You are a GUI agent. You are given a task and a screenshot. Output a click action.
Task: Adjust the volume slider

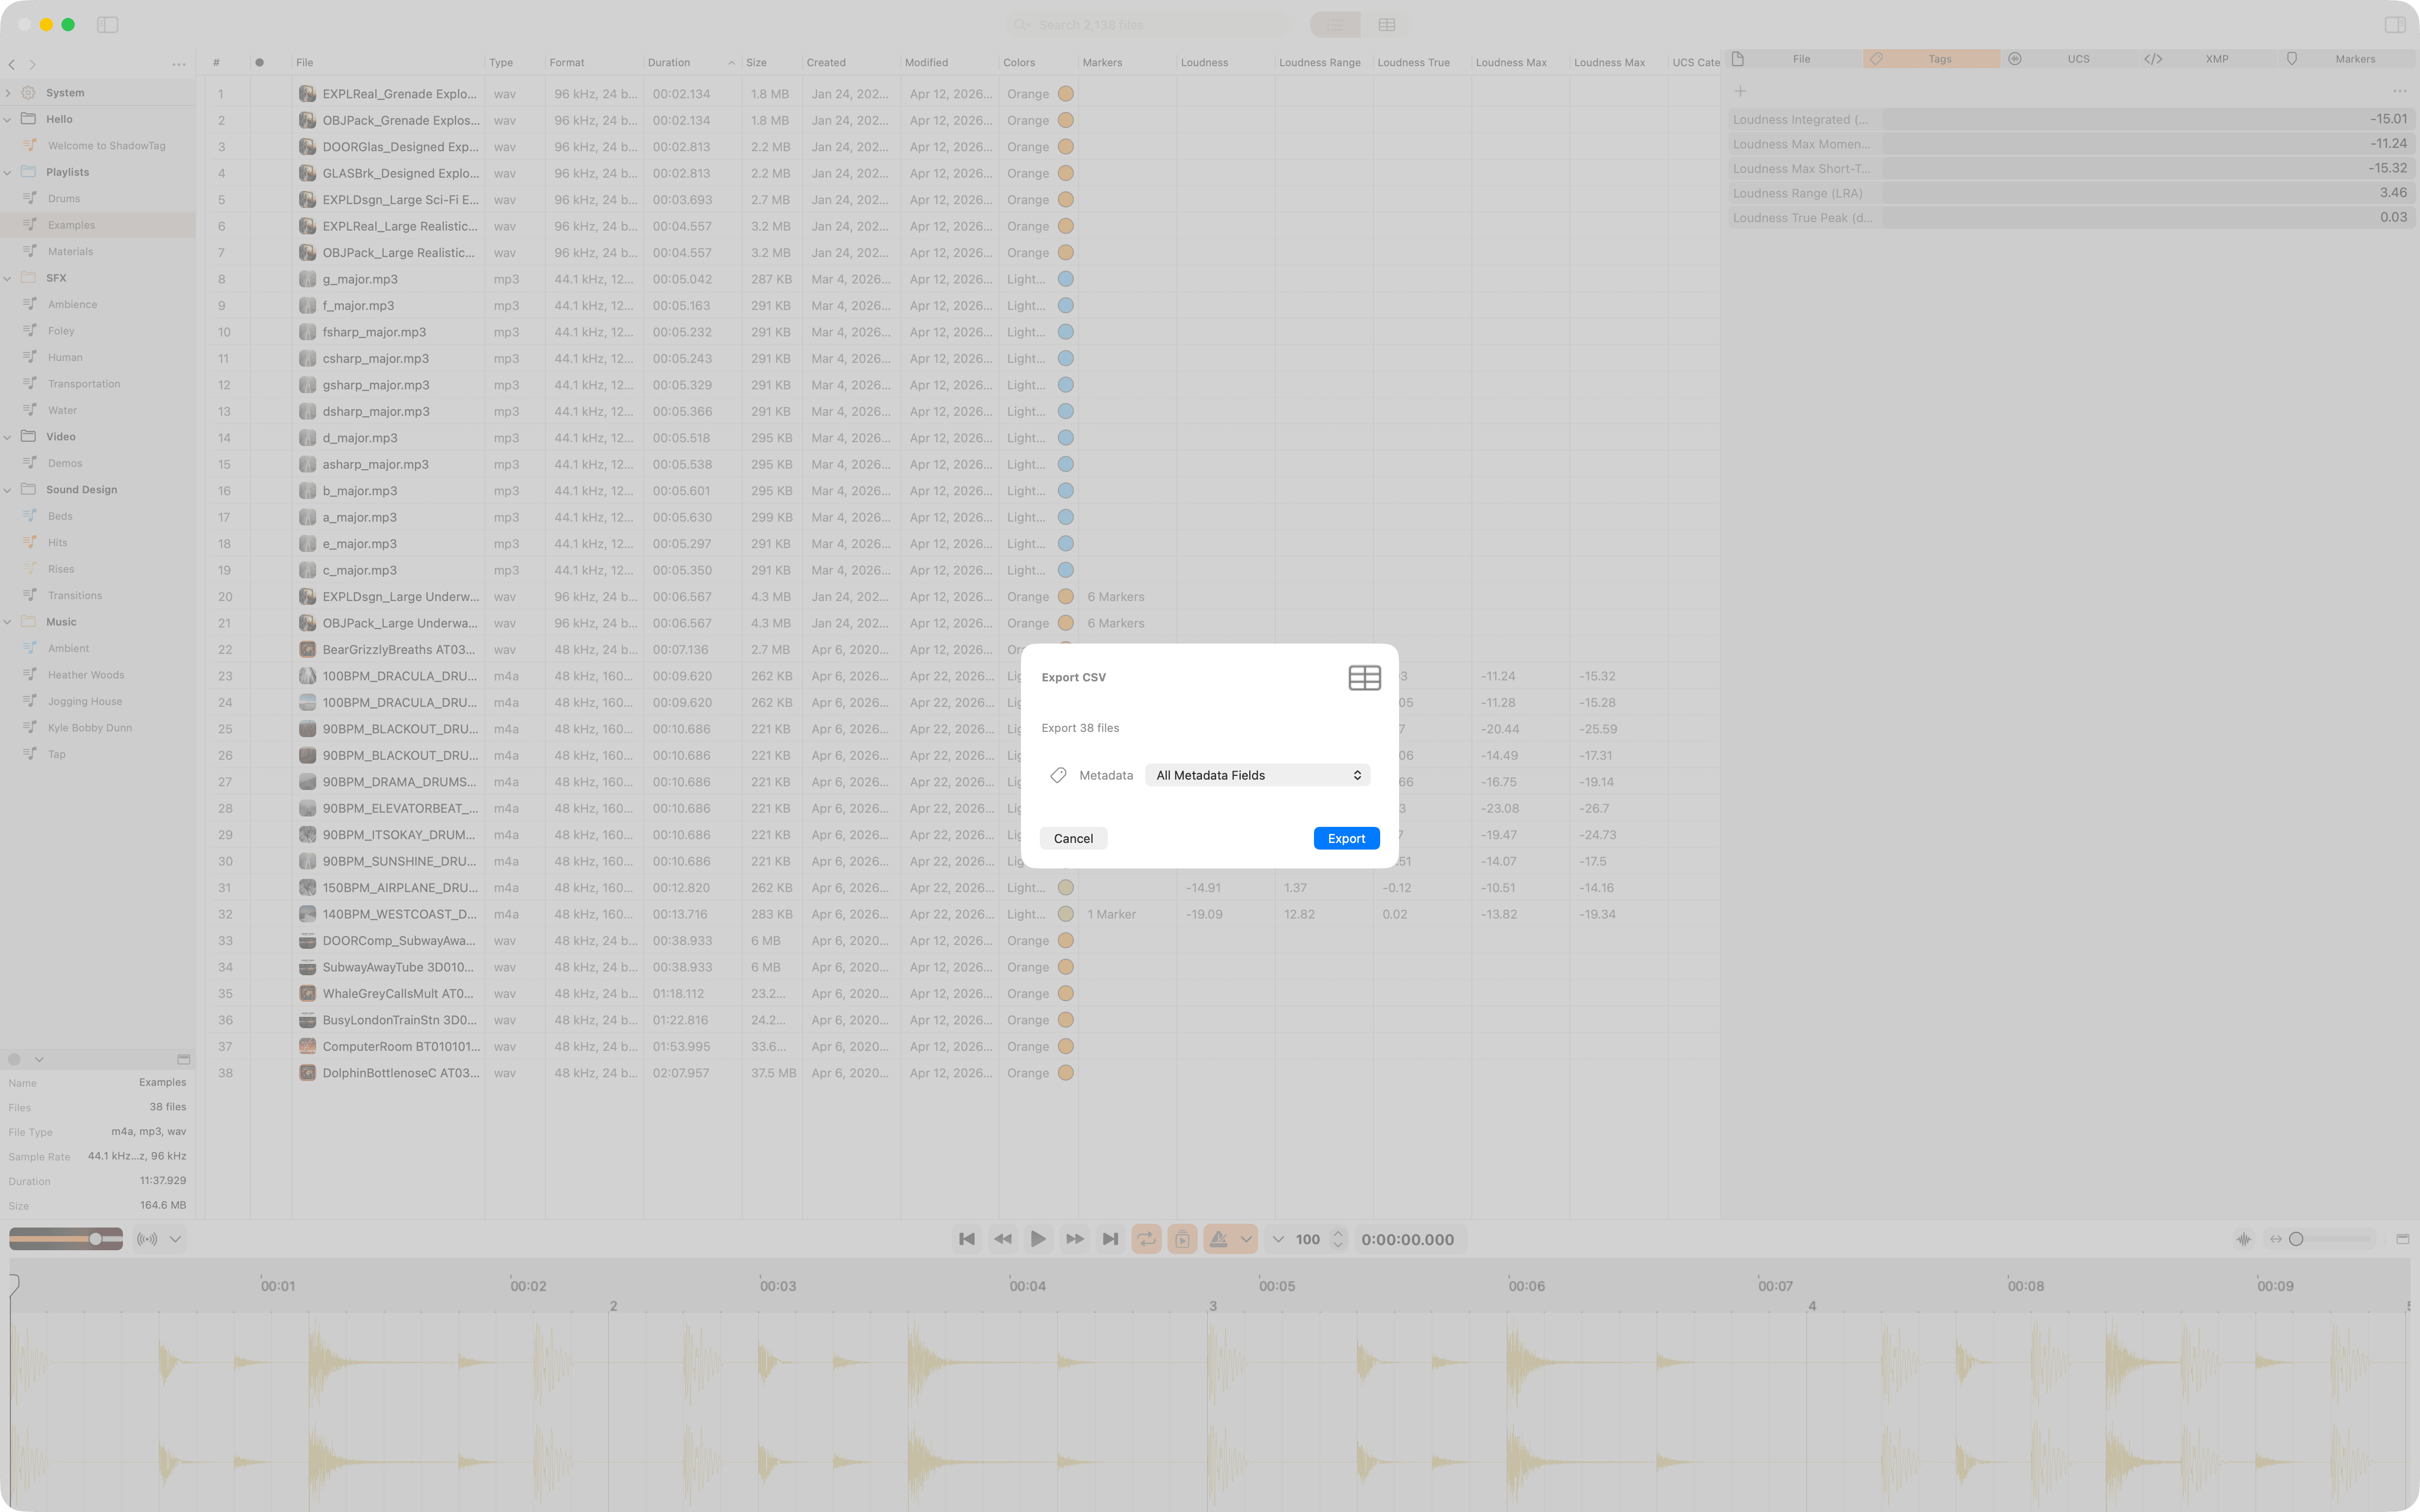click(95, 1239)
